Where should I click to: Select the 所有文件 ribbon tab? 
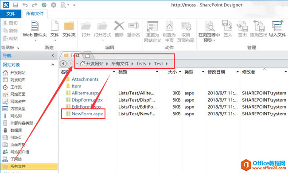coord(35,14)
